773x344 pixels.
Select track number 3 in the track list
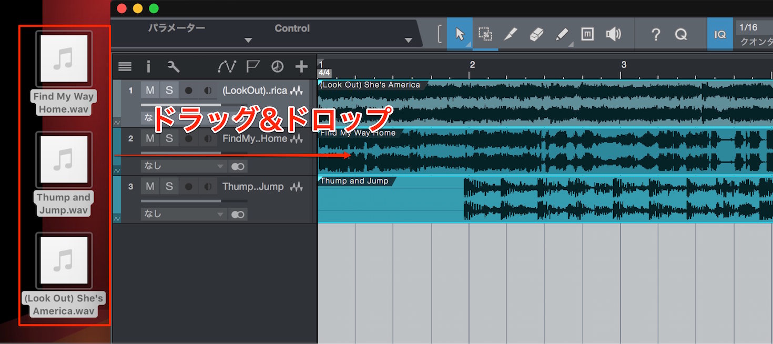click(130, 186)
